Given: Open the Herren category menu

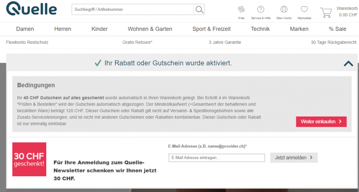Looking at the screenshot, I should 63,29.
